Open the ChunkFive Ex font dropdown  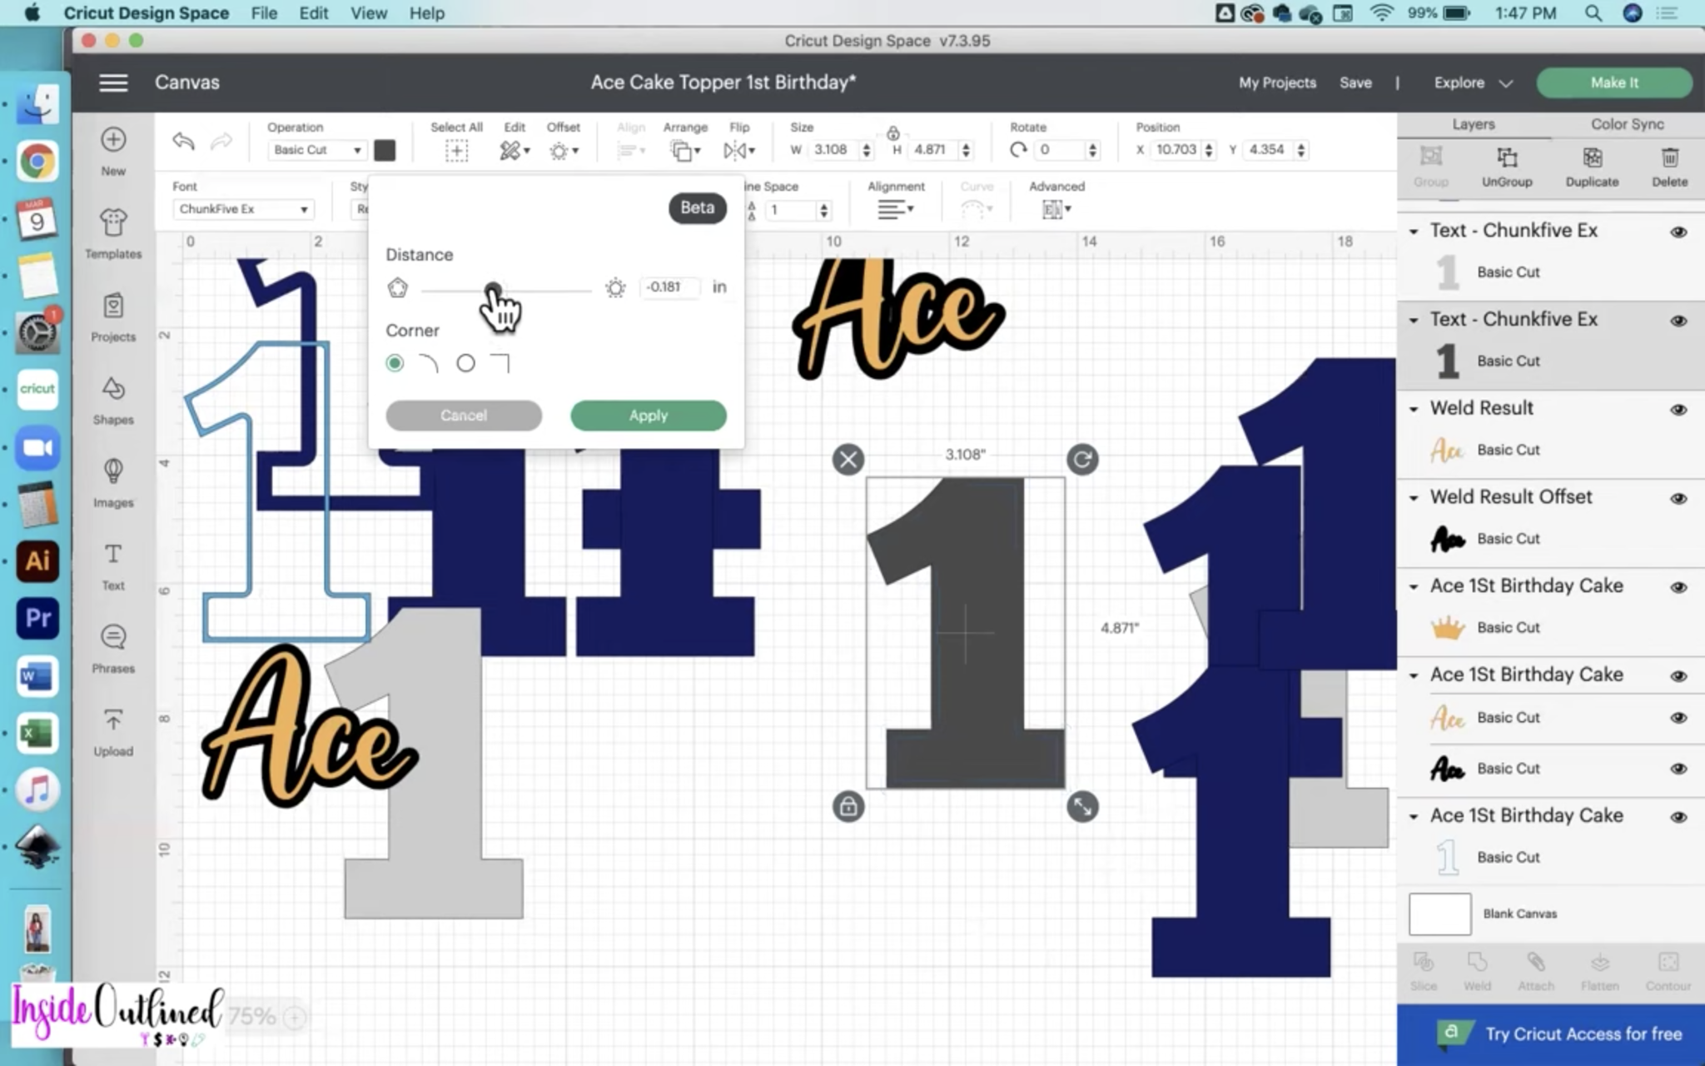coord(243,209)
